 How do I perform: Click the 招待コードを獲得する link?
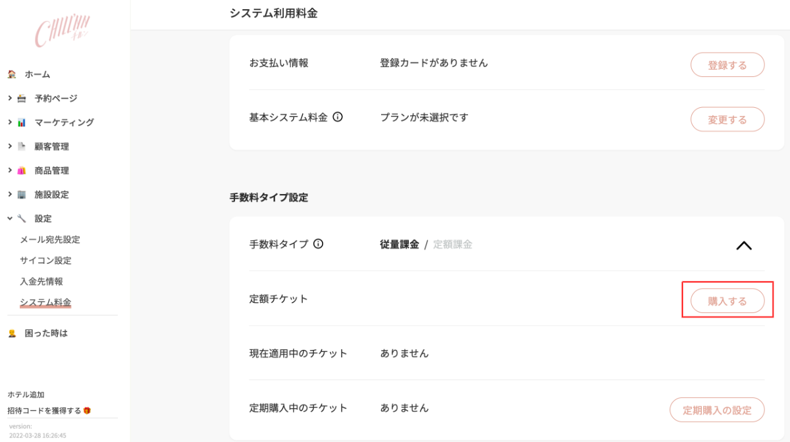click(x=44, y=410)
